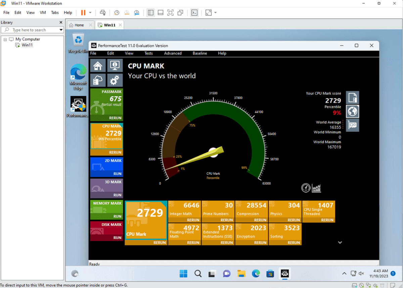Open the Windows Start button in the VM

pyautogui.click(x=183, y=274)
